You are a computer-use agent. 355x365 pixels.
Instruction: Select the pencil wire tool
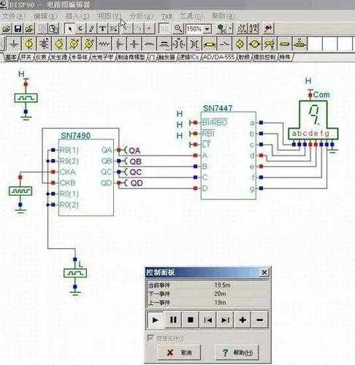(x=91, y=28)
